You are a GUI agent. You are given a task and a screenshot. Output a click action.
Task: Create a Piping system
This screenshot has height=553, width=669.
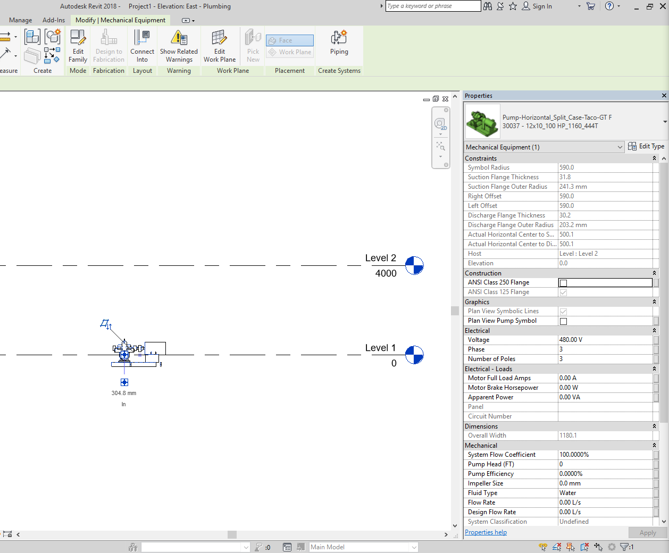(x=339, y=43)
